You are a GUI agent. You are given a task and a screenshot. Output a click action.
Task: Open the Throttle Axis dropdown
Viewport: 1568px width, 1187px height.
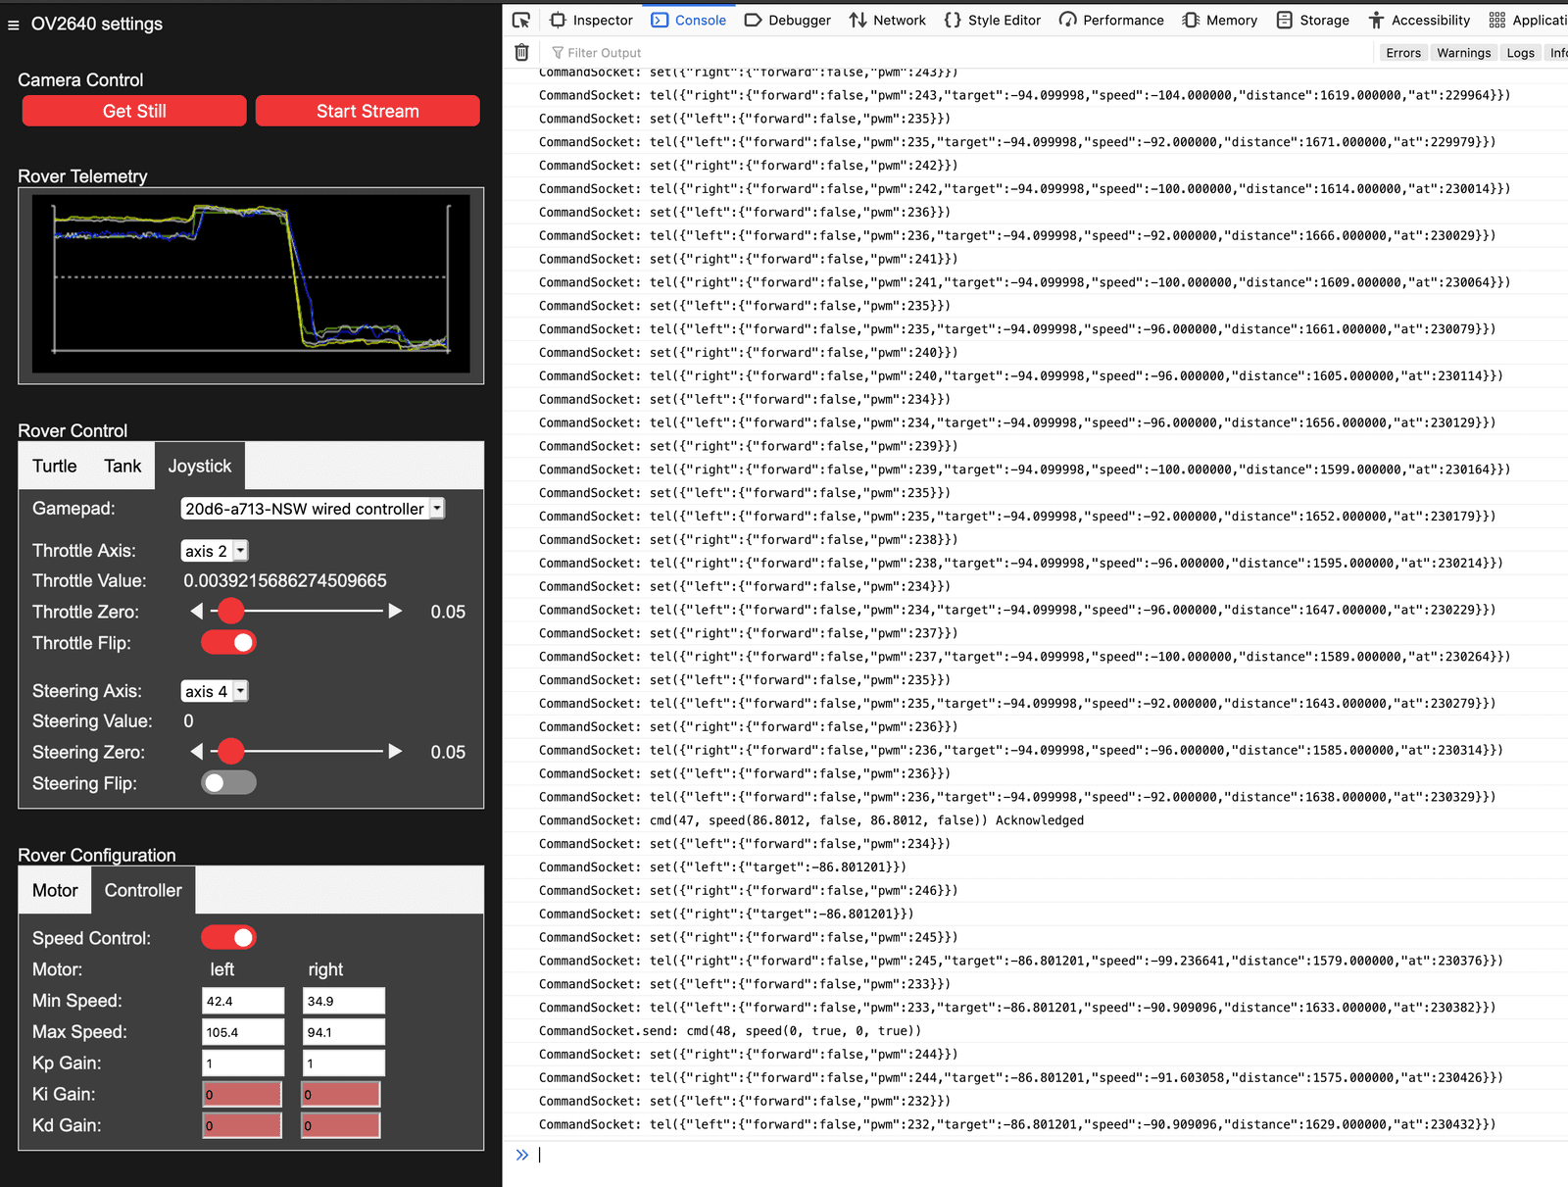click(x=215, y=551)
